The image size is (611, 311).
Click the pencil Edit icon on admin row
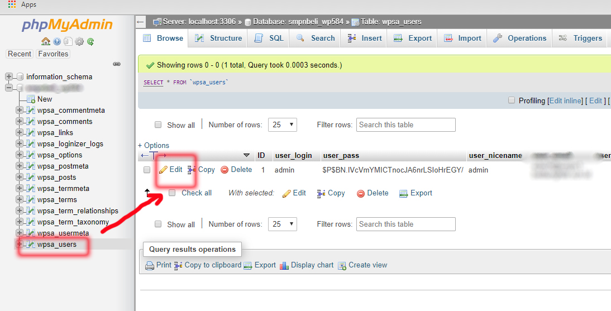click(163, 170)
